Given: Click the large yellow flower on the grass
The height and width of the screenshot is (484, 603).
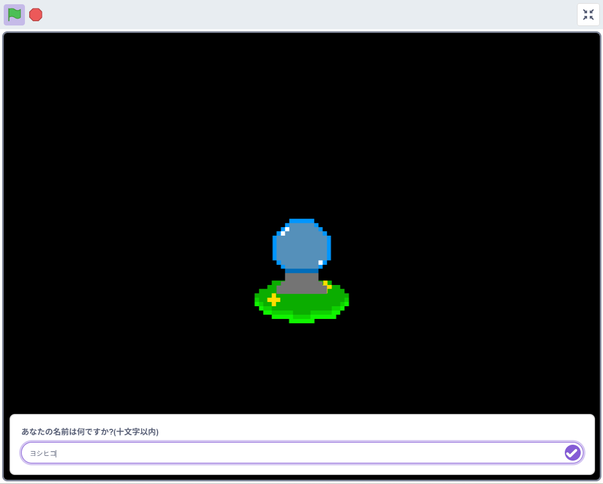Looking at the screenshot, I should 274,300.
